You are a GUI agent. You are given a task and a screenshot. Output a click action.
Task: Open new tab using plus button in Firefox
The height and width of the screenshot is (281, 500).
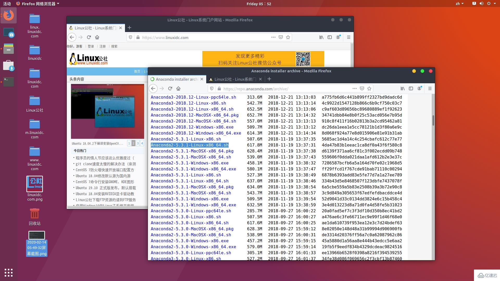click(270, 79)
